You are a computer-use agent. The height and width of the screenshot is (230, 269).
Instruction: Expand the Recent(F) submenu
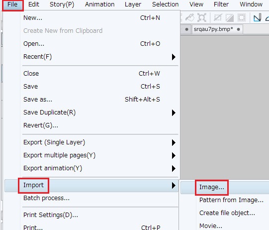click(x=99, y=57)
